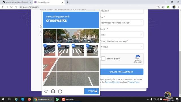The height and width of the screenshot is (102, 181).
Task: Select red bike lane tile in third row
Action: [x=50, y=65]
